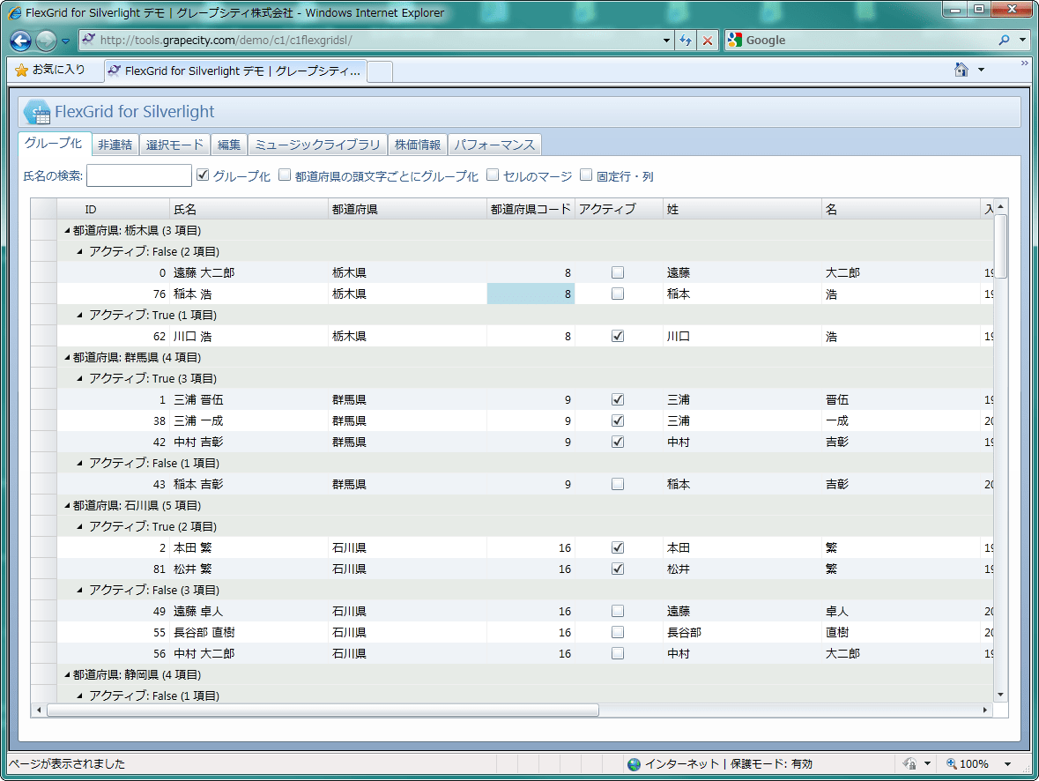The image size is (1039, 781).
Task: Toggle the アクティブ checkbox for 川口 浩
Action: pyautogui.click(x=617, y=336)
